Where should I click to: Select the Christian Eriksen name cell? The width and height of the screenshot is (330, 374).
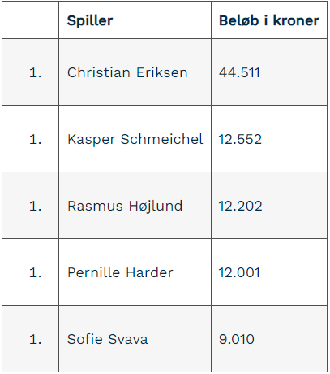135,72
